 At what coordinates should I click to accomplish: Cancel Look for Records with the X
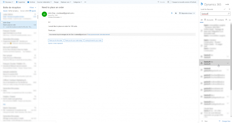(x=230, y=9)
